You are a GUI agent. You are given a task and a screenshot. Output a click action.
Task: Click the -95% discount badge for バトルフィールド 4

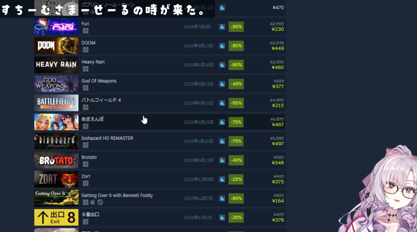point(236,103)
